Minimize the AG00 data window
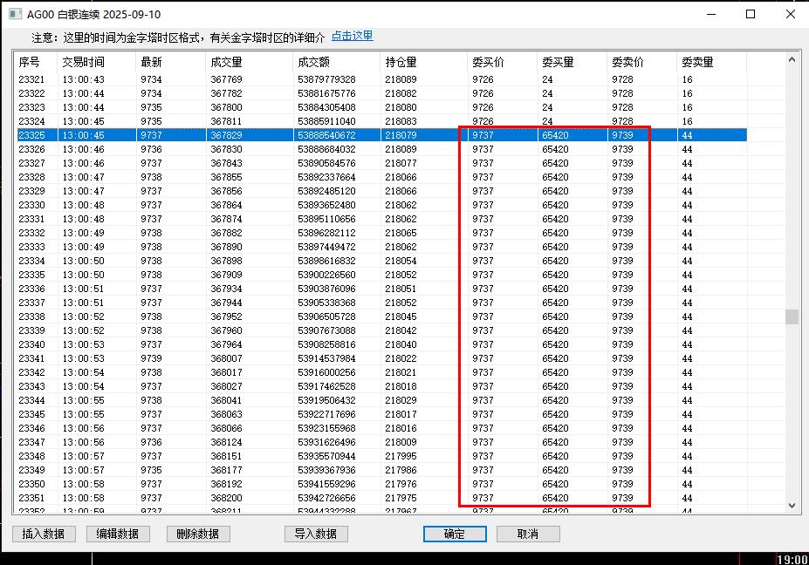 point(710,15)
